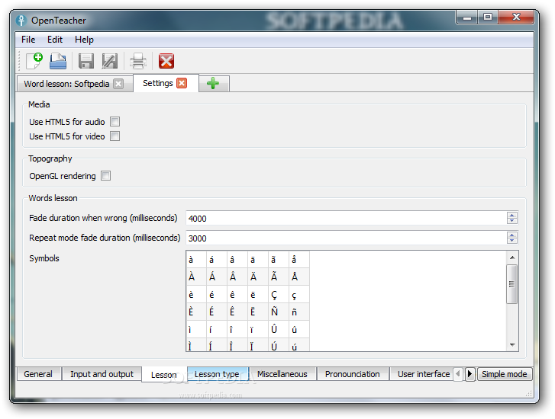The image size is (555, 419).
Task: Select the È symbol cell
Action: tap(196, 312)
